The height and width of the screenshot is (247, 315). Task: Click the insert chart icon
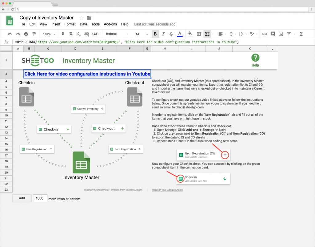(281, 34)
